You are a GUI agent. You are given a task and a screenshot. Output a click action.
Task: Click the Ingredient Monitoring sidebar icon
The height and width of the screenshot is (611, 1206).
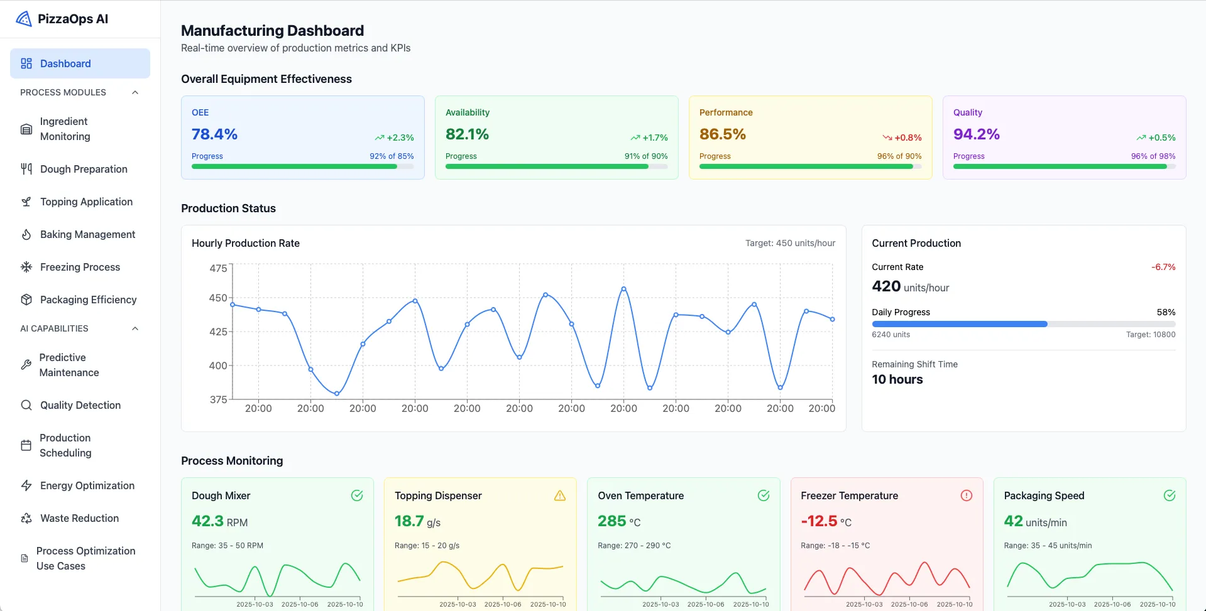point(26,129)
